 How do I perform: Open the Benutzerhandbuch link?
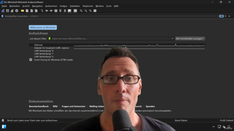click(x=39, y=106)
